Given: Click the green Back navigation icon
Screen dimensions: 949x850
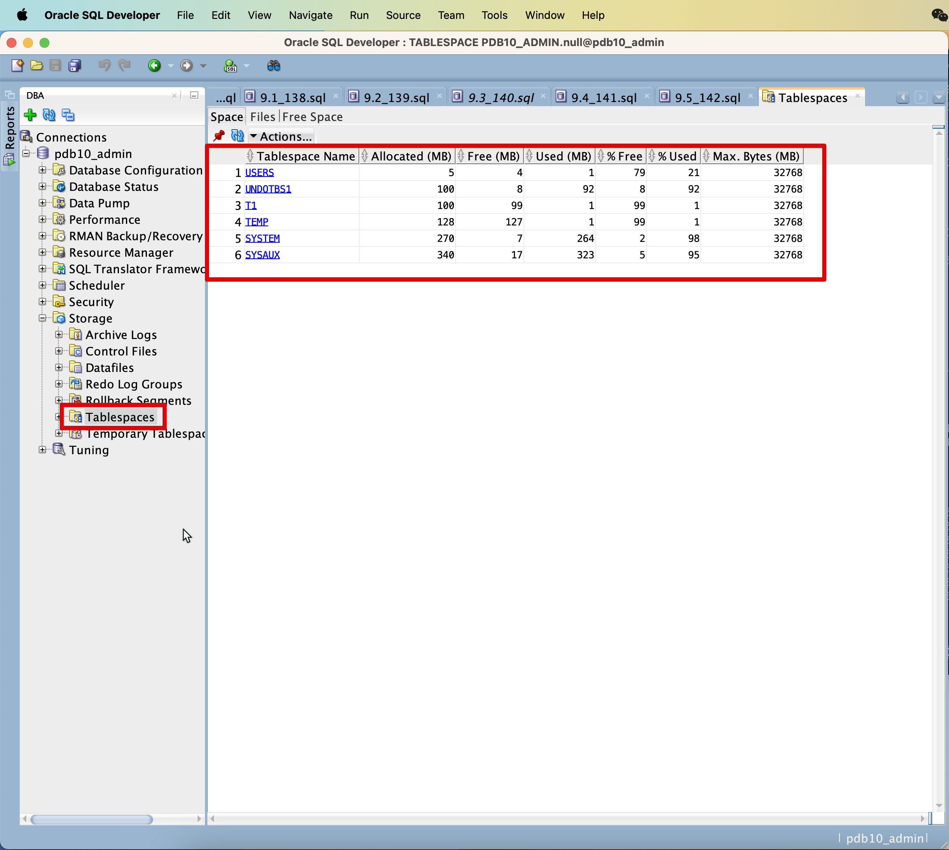Looking at the screenshot, I should pos(155,66).
